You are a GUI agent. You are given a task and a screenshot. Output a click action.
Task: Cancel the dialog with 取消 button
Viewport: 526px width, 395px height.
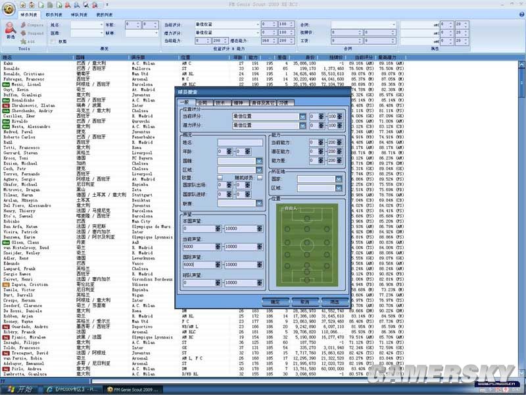[x=305, y=302]
